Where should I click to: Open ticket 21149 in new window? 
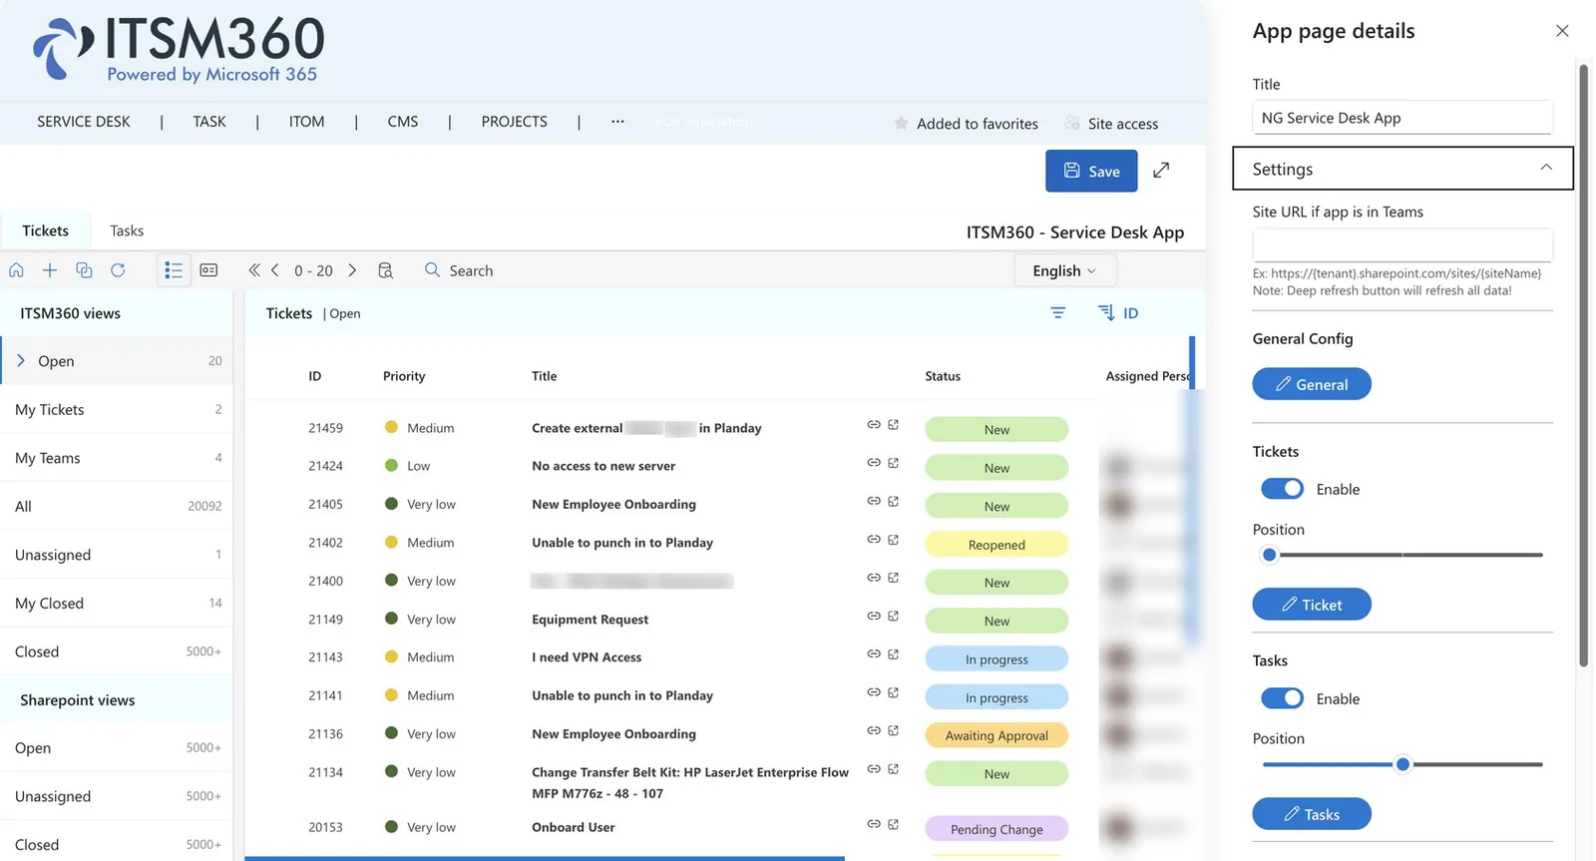point(894,616)
